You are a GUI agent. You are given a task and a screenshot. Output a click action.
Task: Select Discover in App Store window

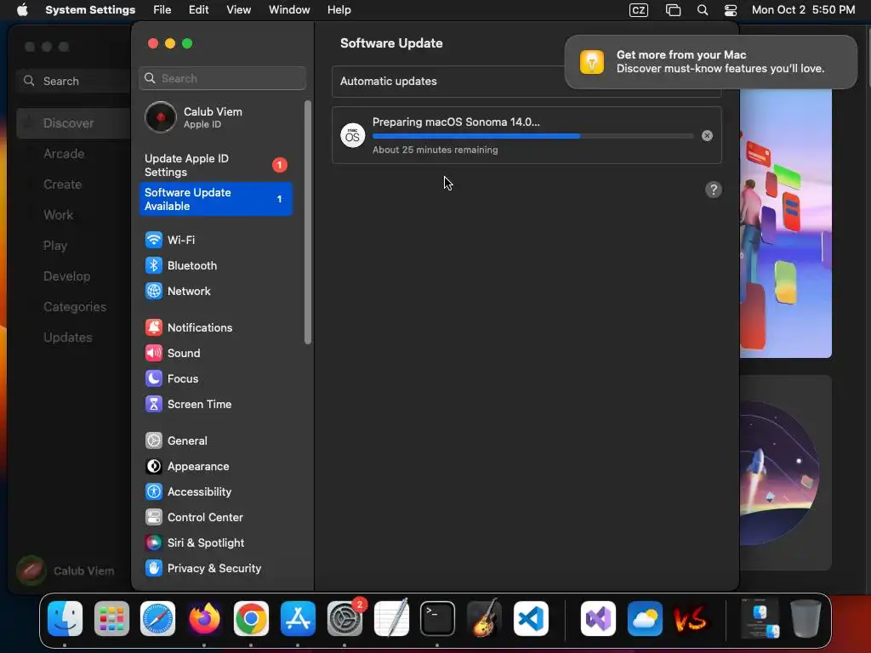pyautogui.click(x=73, y=123)
